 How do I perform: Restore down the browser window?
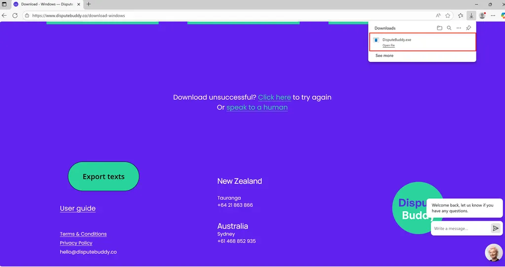[490, 4]
